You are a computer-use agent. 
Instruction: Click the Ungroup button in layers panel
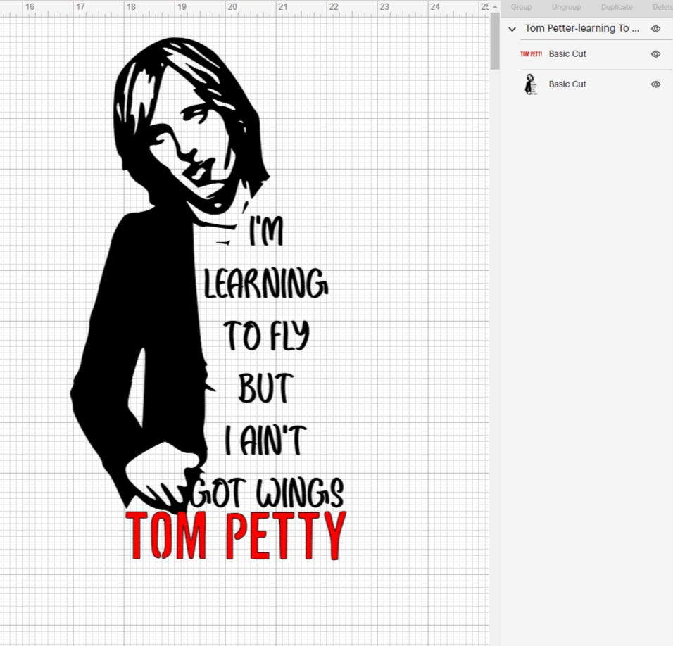tap(566, 7)
